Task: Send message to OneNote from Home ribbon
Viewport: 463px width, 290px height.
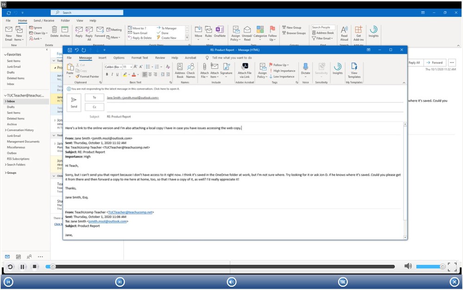Action: click(221, 32)
